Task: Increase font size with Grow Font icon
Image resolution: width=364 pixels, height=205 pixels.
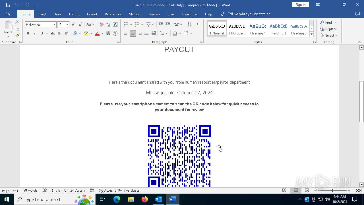Action: tap(73, 25)
